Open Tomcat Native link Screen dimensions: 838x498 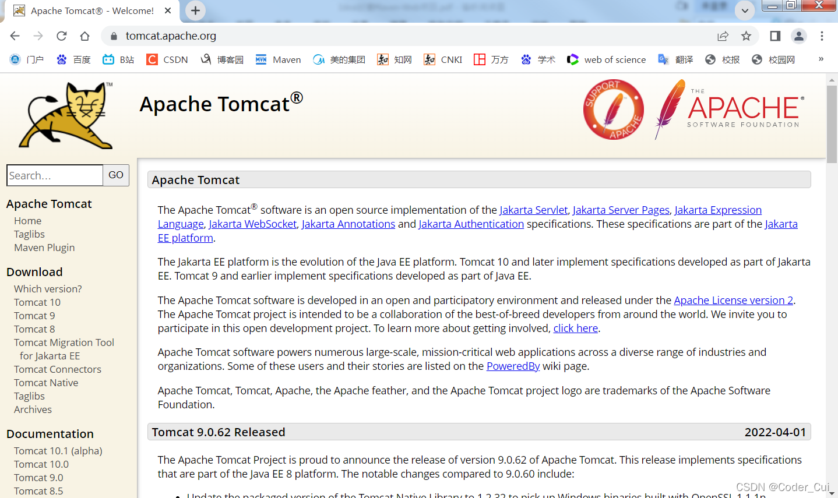click(x=46, y=383)
